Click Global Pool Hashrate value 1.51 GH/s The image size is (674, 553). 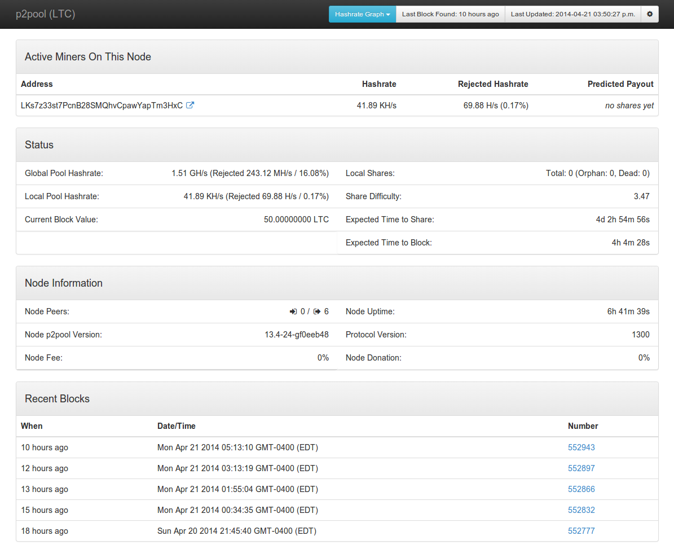[x=250, y=173]
